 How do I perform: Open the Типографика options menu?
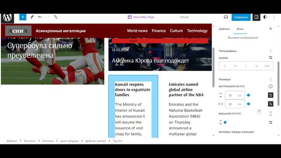pos(270,51)
